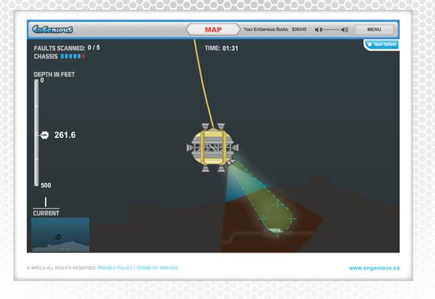
Task: Click the yellow tether cable
Action: click(x=203, y=83)
